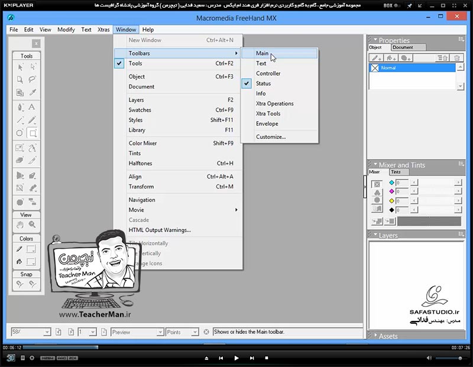Open the Points units dropdown
This screenshot has width=473, height=367.
point(195,332)
